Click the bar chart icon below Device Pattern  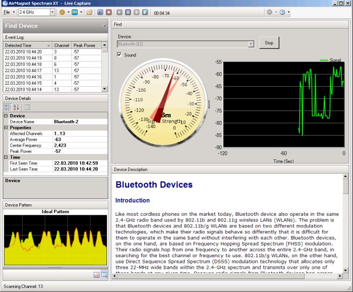97,275
